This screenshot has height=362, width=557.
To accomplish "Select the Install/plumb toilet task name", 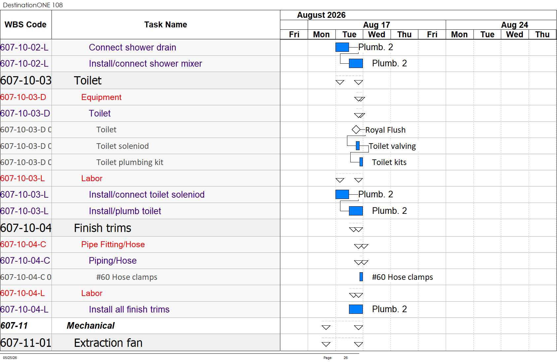I will tap(125, 211).
